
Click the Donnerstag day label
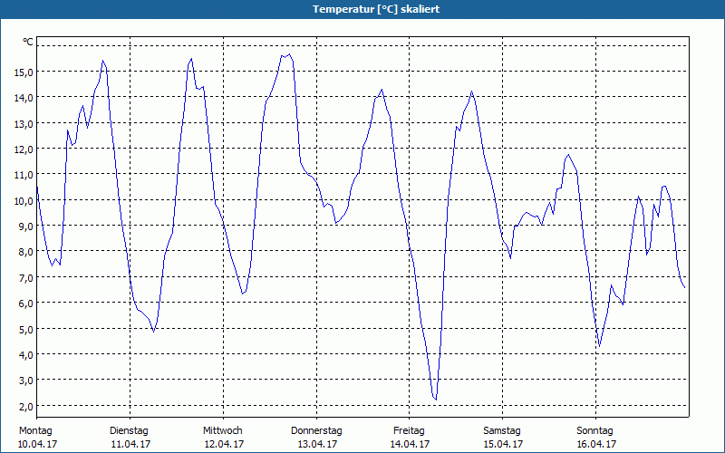[x=316, y=431]
